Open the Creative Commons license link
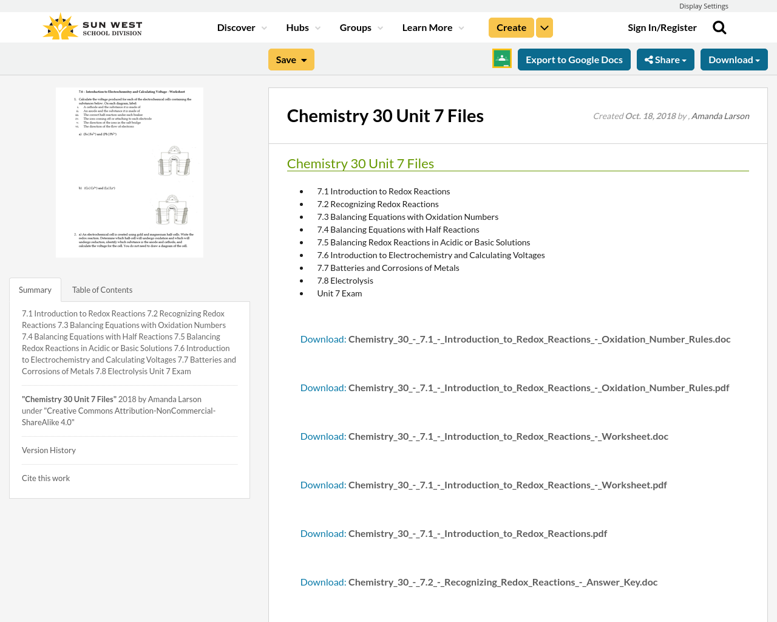The width and height of the screenshot is (777, 622). (119, 416)
